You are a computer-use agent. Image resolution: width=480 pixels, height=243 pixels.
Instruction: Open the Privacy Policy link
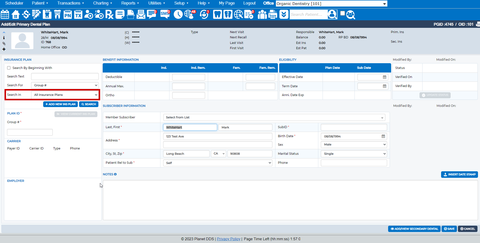tap(228, 239)
